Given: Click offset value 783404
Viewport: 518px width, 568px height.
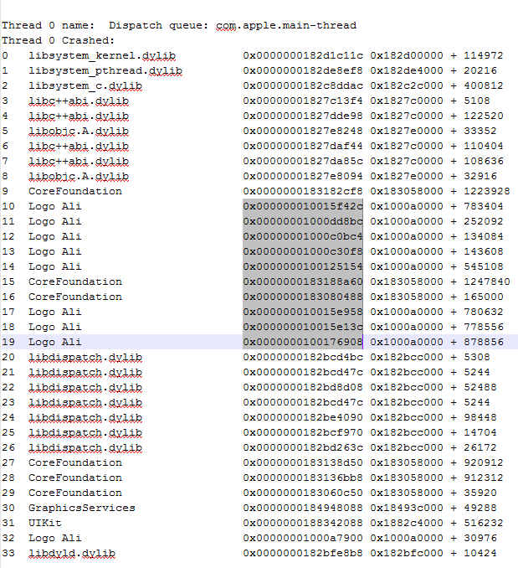Looking at the screenshot, I should point(484,206).
